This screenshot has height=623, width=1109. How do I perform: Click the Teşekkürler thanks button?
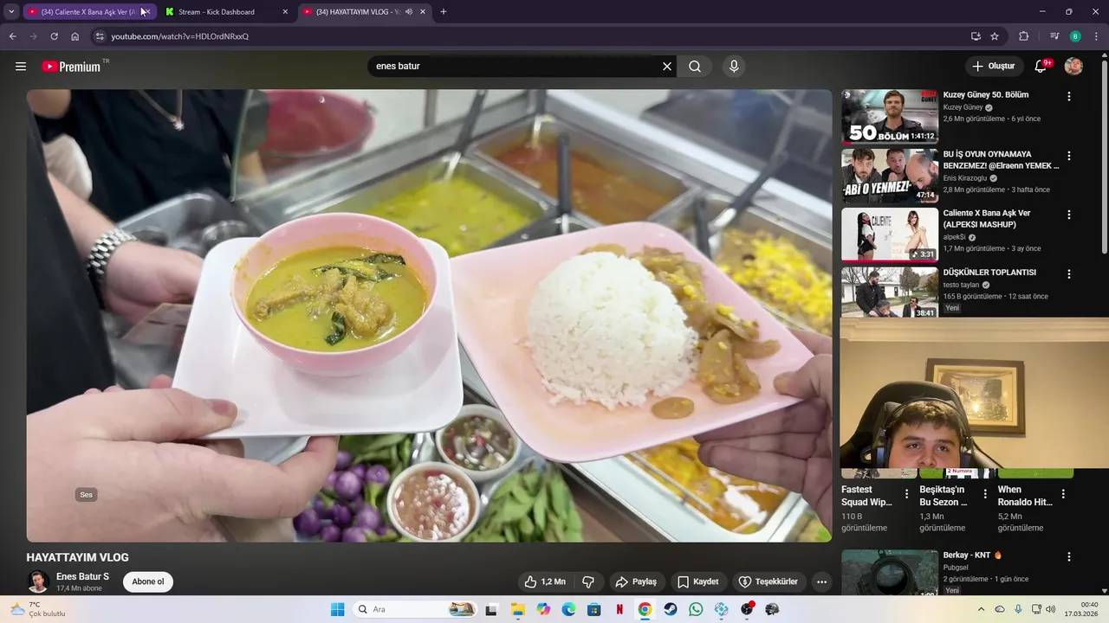768,581
